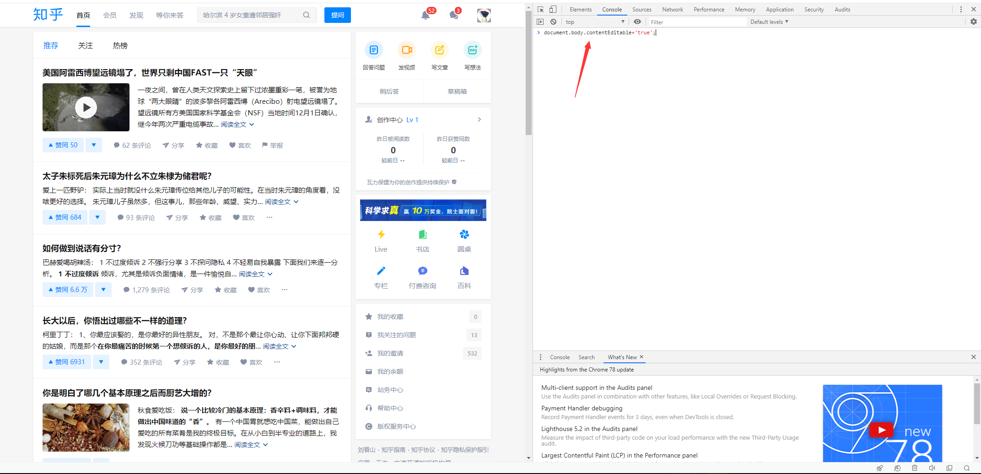
Task: Open 付费咨询 paid consultation icon
Action: click(x=422, y=271)
